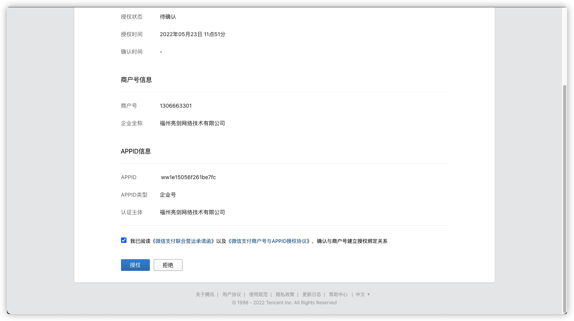Open 《微信支付联合营运承诺函》 link
Viewport: 574px width, 321px height.
tap(183, 241)
